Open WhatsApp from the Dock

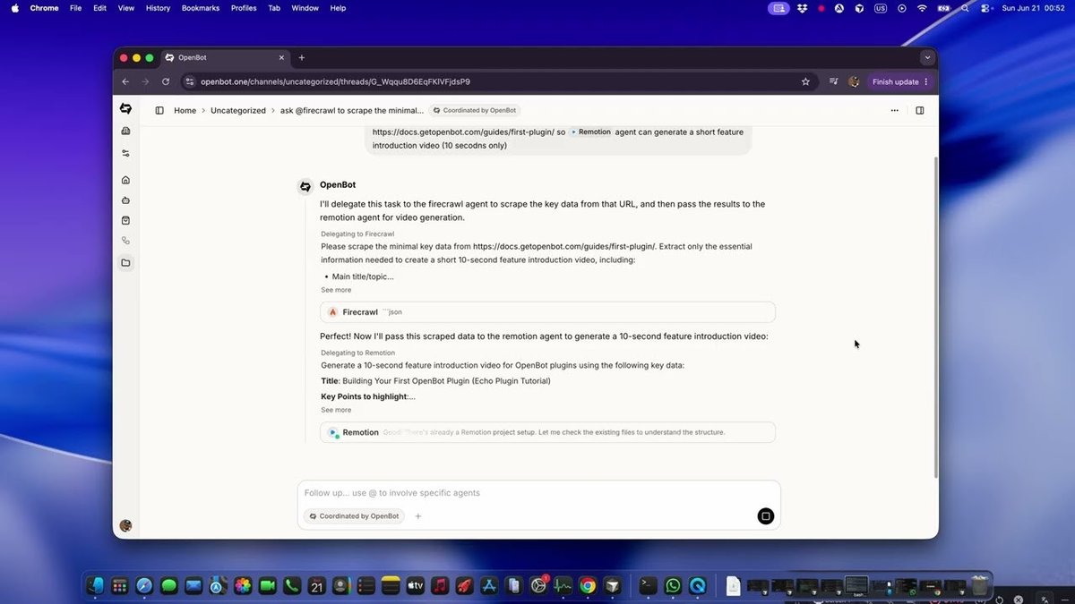(673, 586)
